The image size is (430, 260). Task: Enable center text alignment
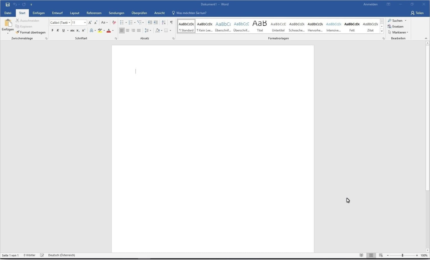128,30
